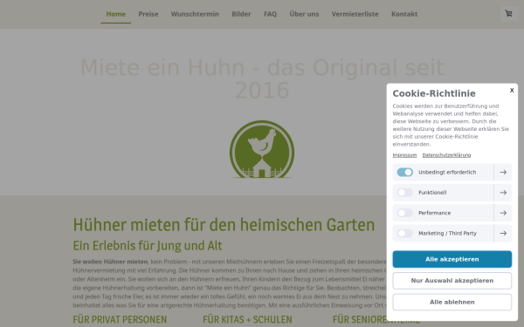Toggle the Unbedingt erforderlich switch
This screenshot has width=524, height=327.
(x=404, y=172)
